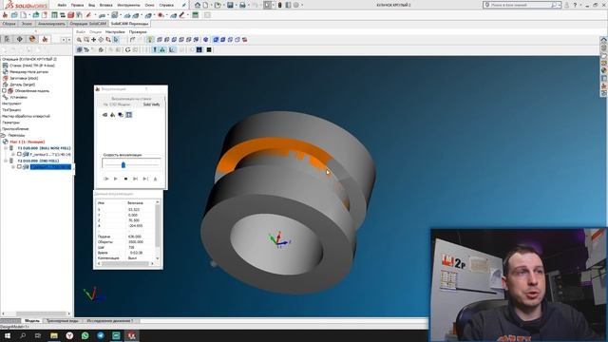
Task: Click the Home icon in the top toolbar
Action: point(198,5)
